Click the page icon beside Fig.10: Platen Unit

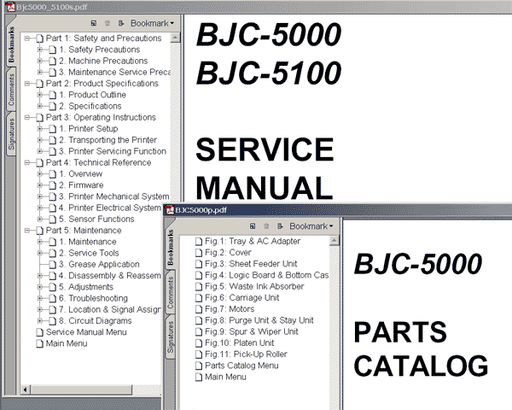pyautogui.click(x=199, y=343)
